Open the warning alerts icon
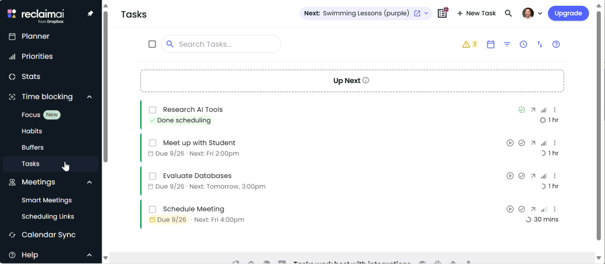This screenshot has height=264, width=605. coord(470,44)
